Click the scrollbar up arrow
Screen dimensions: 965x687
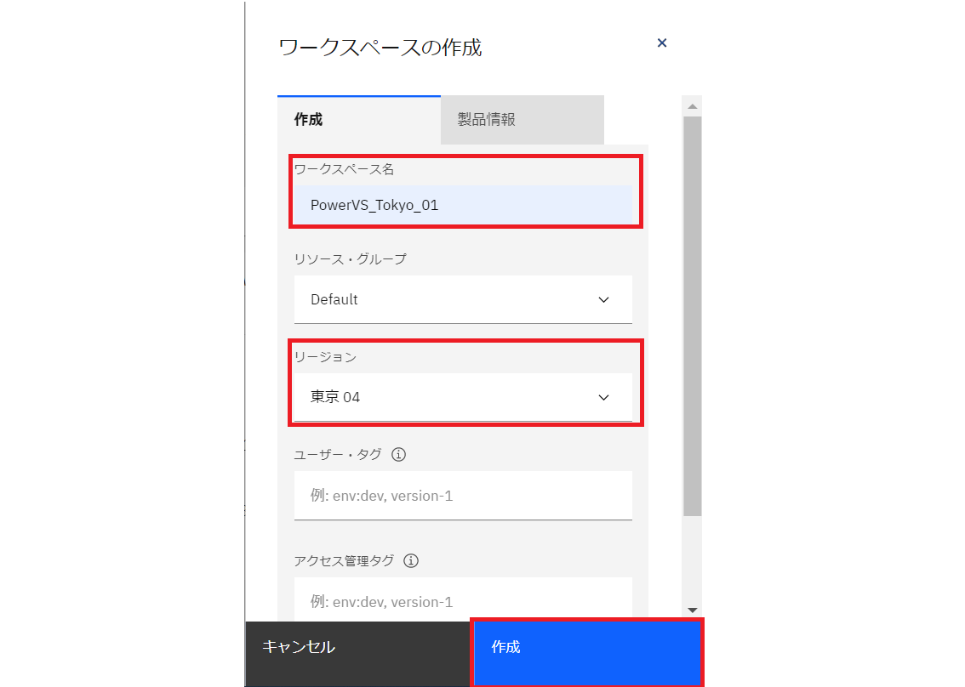coord(693,106)
